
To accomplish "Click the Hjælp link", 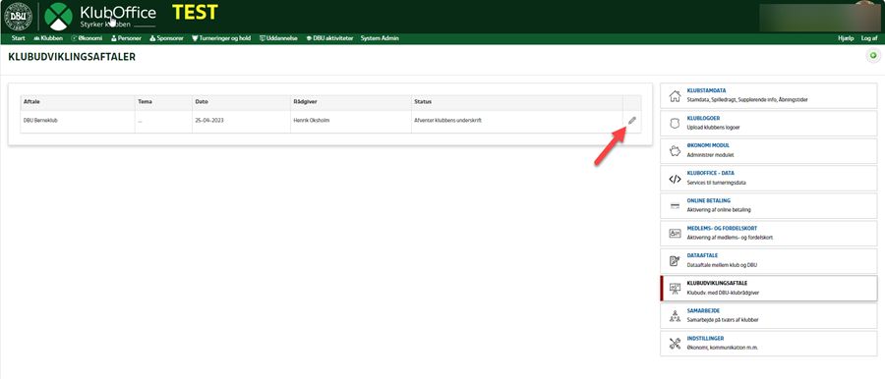I will [846, 38].
